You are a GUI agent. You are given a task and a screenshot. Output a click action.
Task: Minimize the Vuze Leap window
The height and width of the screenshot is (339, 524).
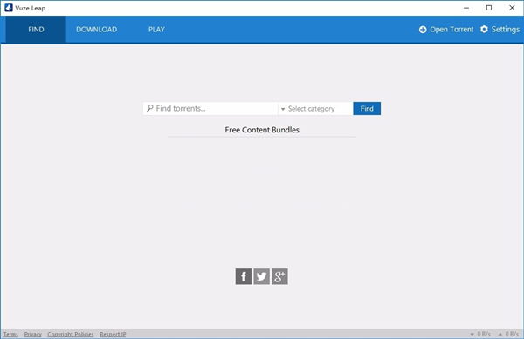point(466,8)
